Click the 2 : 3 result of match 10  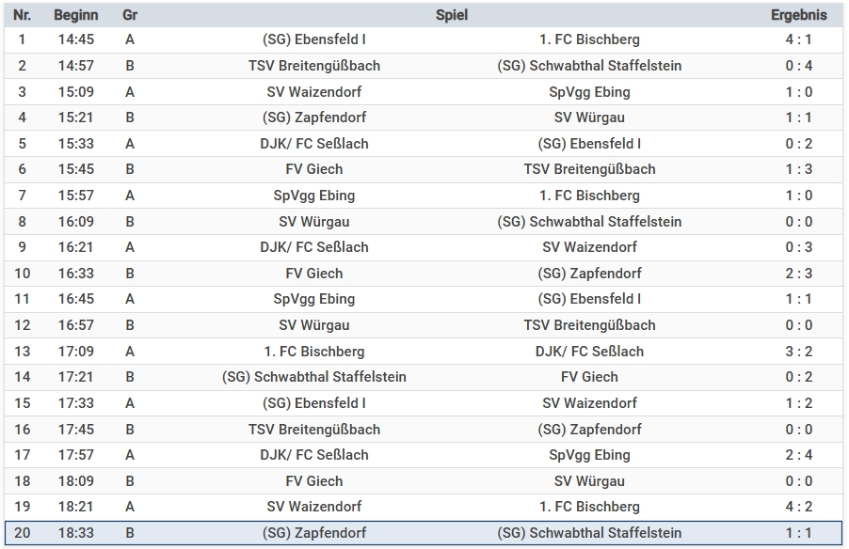(798, 274)
